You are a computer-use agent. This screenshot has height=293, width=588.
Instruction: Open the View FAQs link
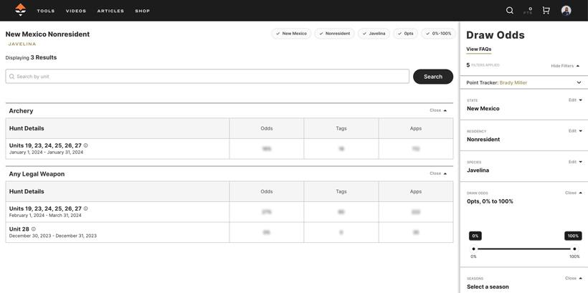click(x=478, y=49)
